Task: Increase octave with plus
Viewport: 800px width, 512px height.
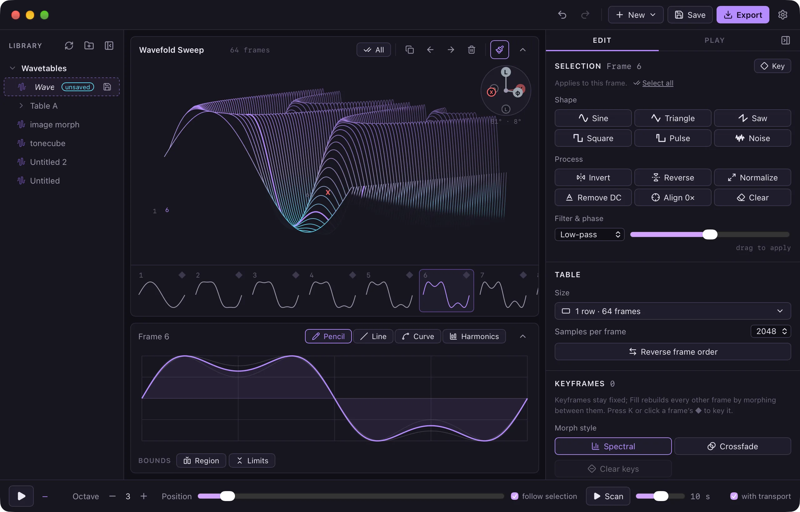Action: (144, 496)
